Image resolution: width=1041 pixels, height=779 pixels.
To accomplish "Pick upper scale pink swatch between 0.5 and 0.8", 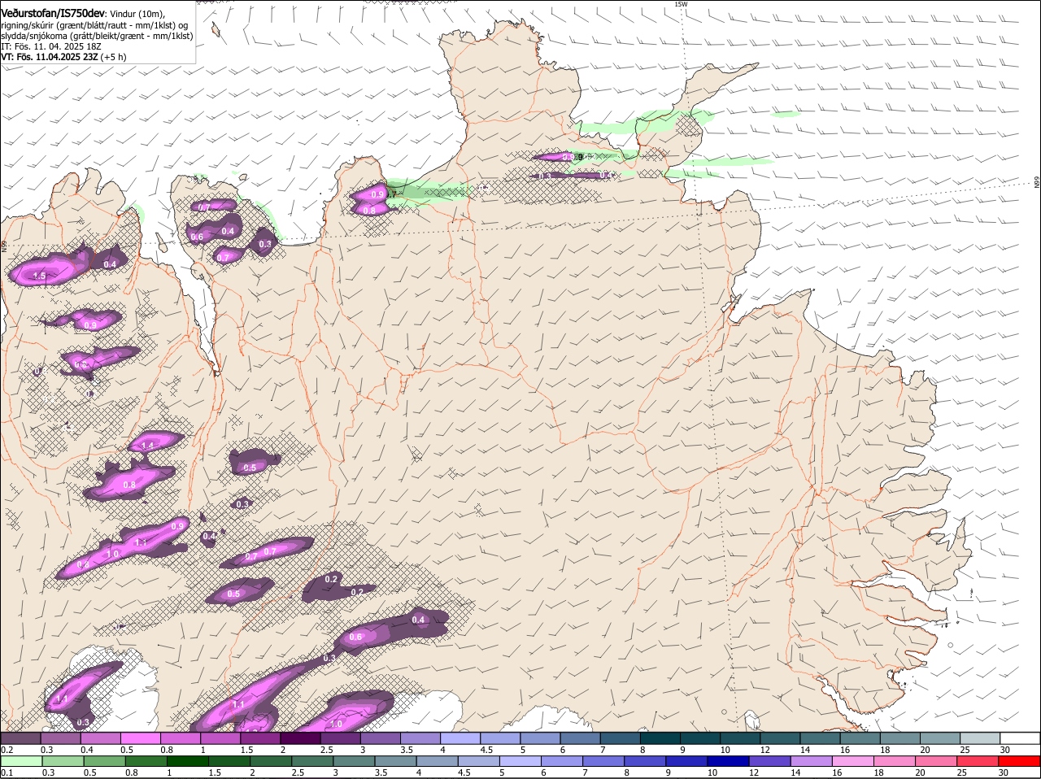I will [x=141, y=738].
